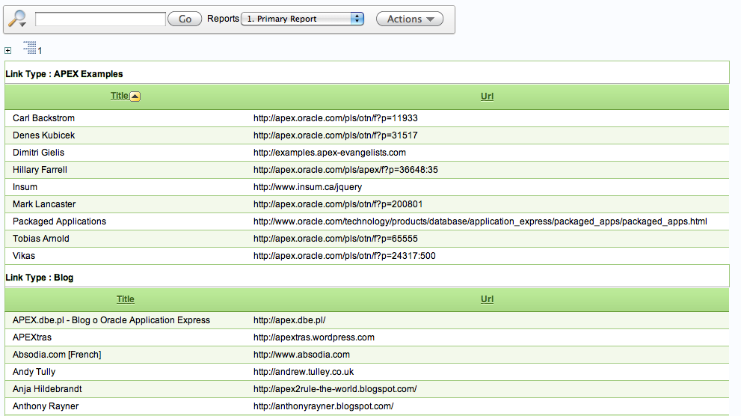
Task: Click the Reports label text
Action: pyautogui.click(x=223, y=19)
